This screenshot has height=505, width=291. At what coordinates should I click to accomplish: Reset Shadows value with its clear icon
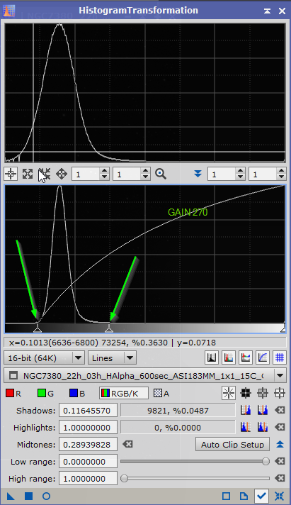point(280,410)
